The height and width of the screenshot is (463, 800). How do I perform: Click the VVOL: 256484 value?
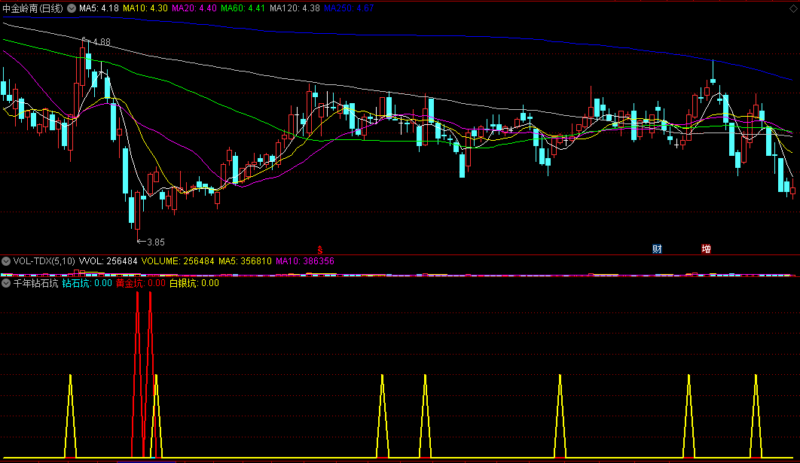pos(108,261)
